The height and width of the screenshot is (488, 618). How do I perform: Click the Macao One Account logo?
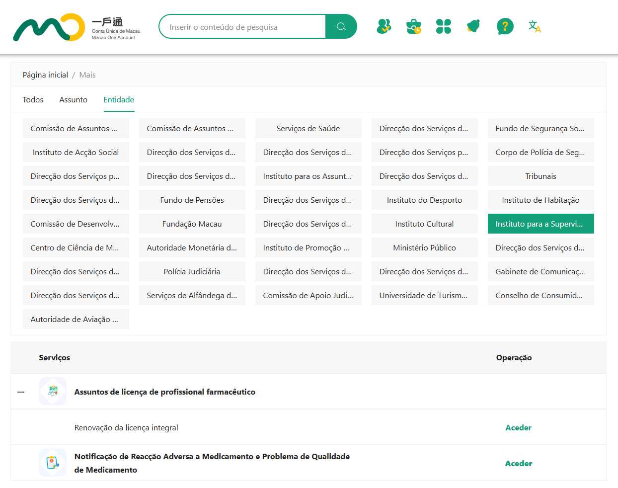point(77,27)
